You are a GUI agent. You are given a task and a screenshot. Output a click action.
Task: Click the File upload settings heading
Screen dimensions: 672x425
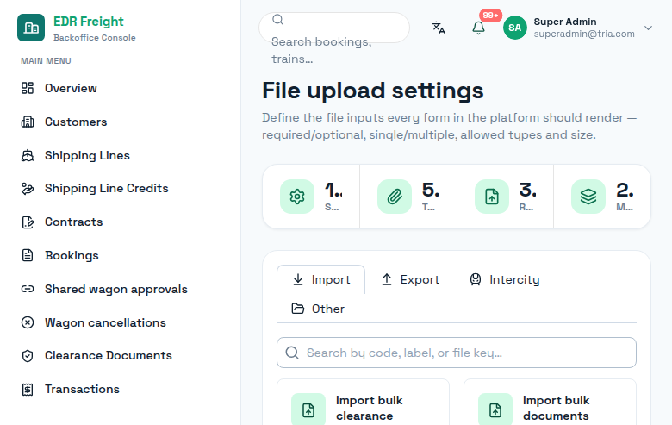pyautogui.click(x=373, y=91)
